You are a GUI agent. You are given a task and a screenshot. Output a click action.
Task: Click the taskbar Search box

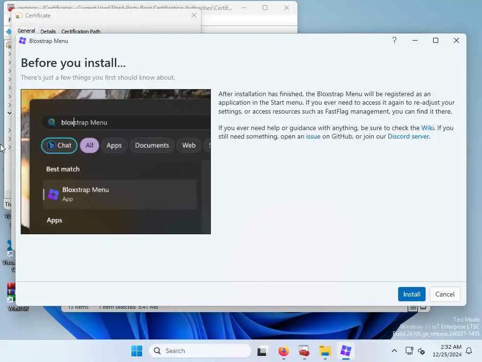click(x=200, y=351)
